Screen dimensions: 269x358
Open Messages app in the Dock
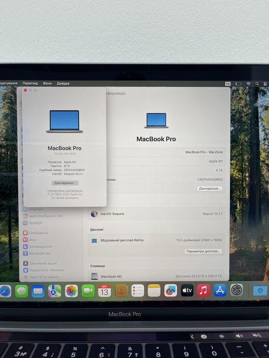22,291
